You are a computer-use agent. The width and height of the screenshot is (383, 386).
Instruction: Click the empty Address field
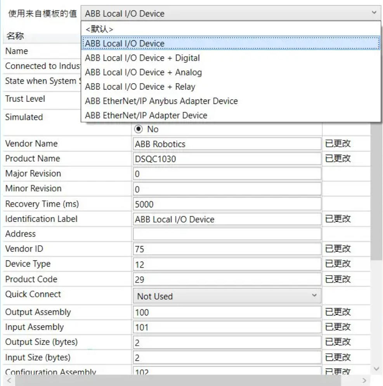[x=227, y=234]
